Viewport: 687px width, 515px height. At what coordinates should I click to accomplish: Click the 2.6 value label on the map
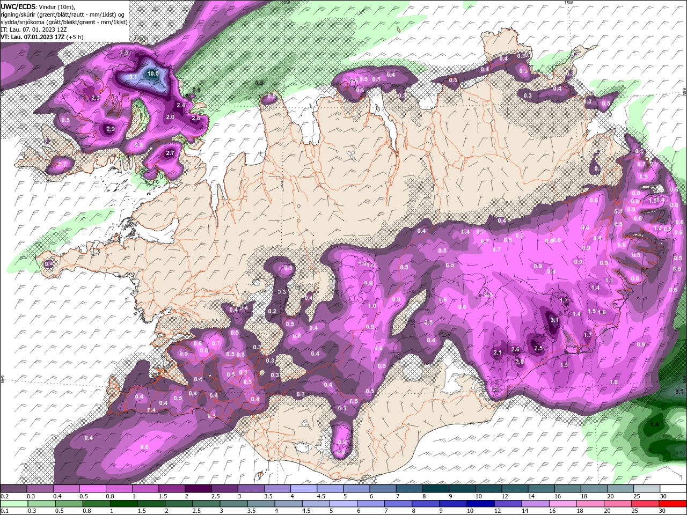point(516,350)
